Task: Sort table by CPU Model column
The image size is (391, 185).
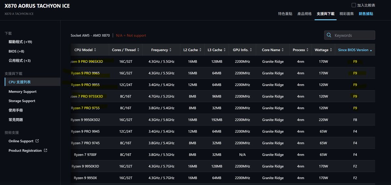Action: (x=85, y=50)
